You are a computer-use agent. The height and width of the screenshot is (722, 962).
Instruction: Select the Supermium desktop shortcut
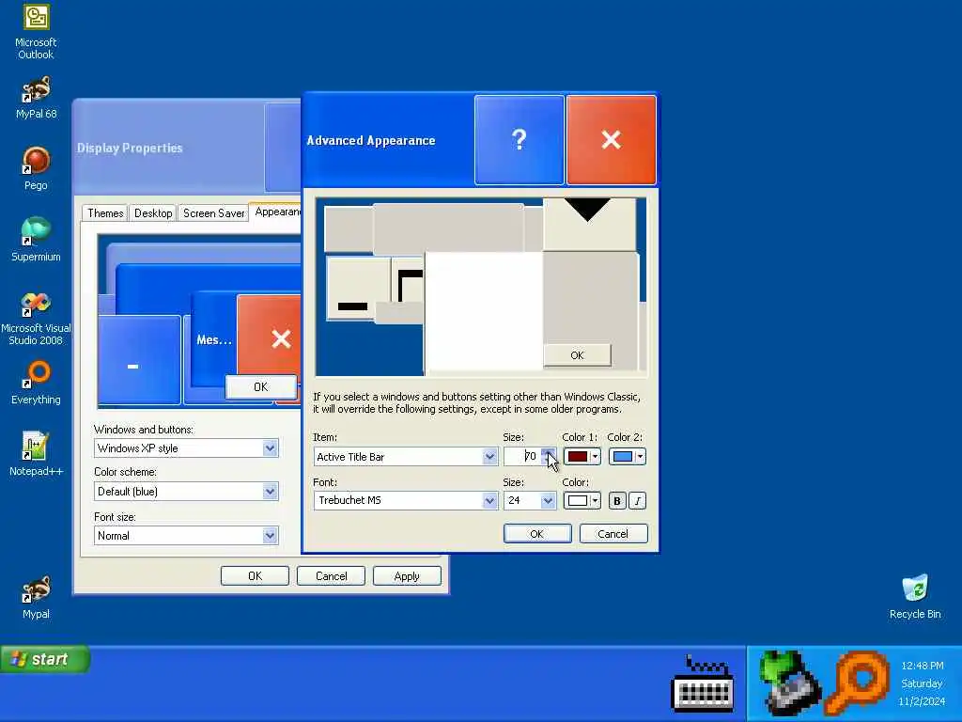click(x=36, y=240)
